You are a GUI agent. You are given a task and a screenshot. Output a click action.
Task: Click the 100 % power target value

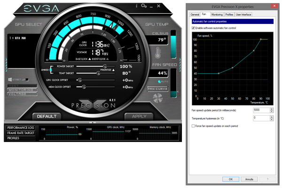(126, 66)
